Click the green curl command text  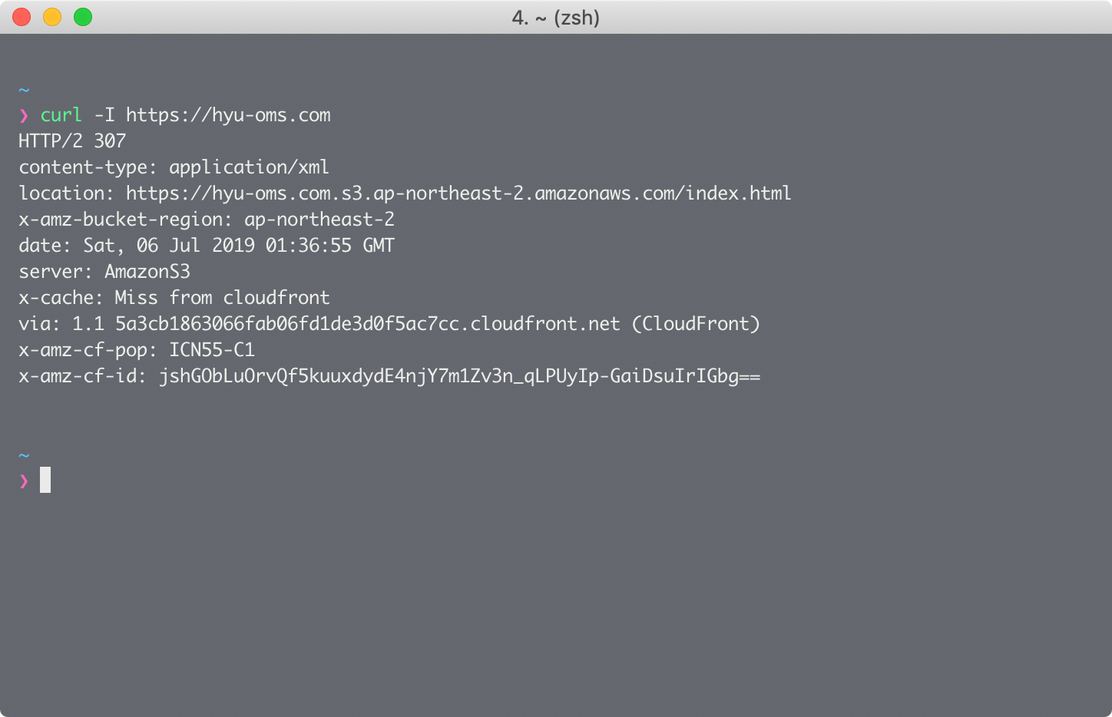pos(61,115)
